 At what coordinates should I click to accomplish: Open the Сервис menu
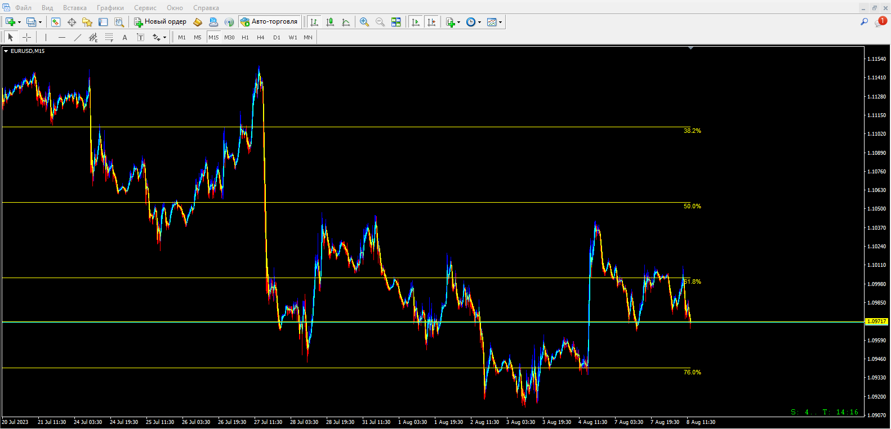[145, 8]
